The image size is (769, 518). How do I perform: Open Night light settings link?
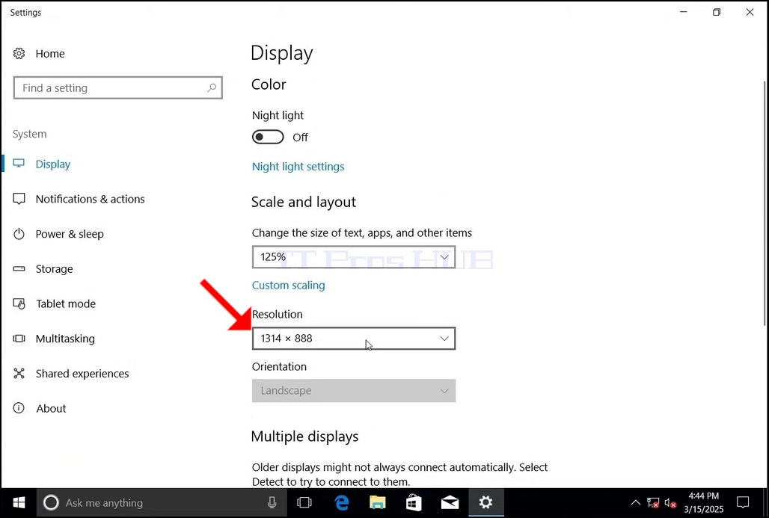pyautogui.click(x=298, y=167)
